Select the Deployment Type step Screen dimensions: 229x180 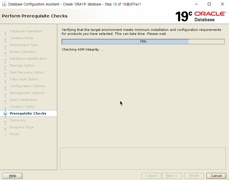pos(24,45)
